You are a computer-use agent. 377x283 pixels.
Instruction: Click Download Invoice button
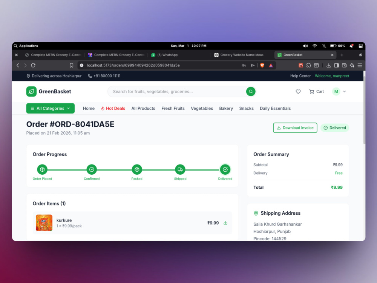point(295,128)
